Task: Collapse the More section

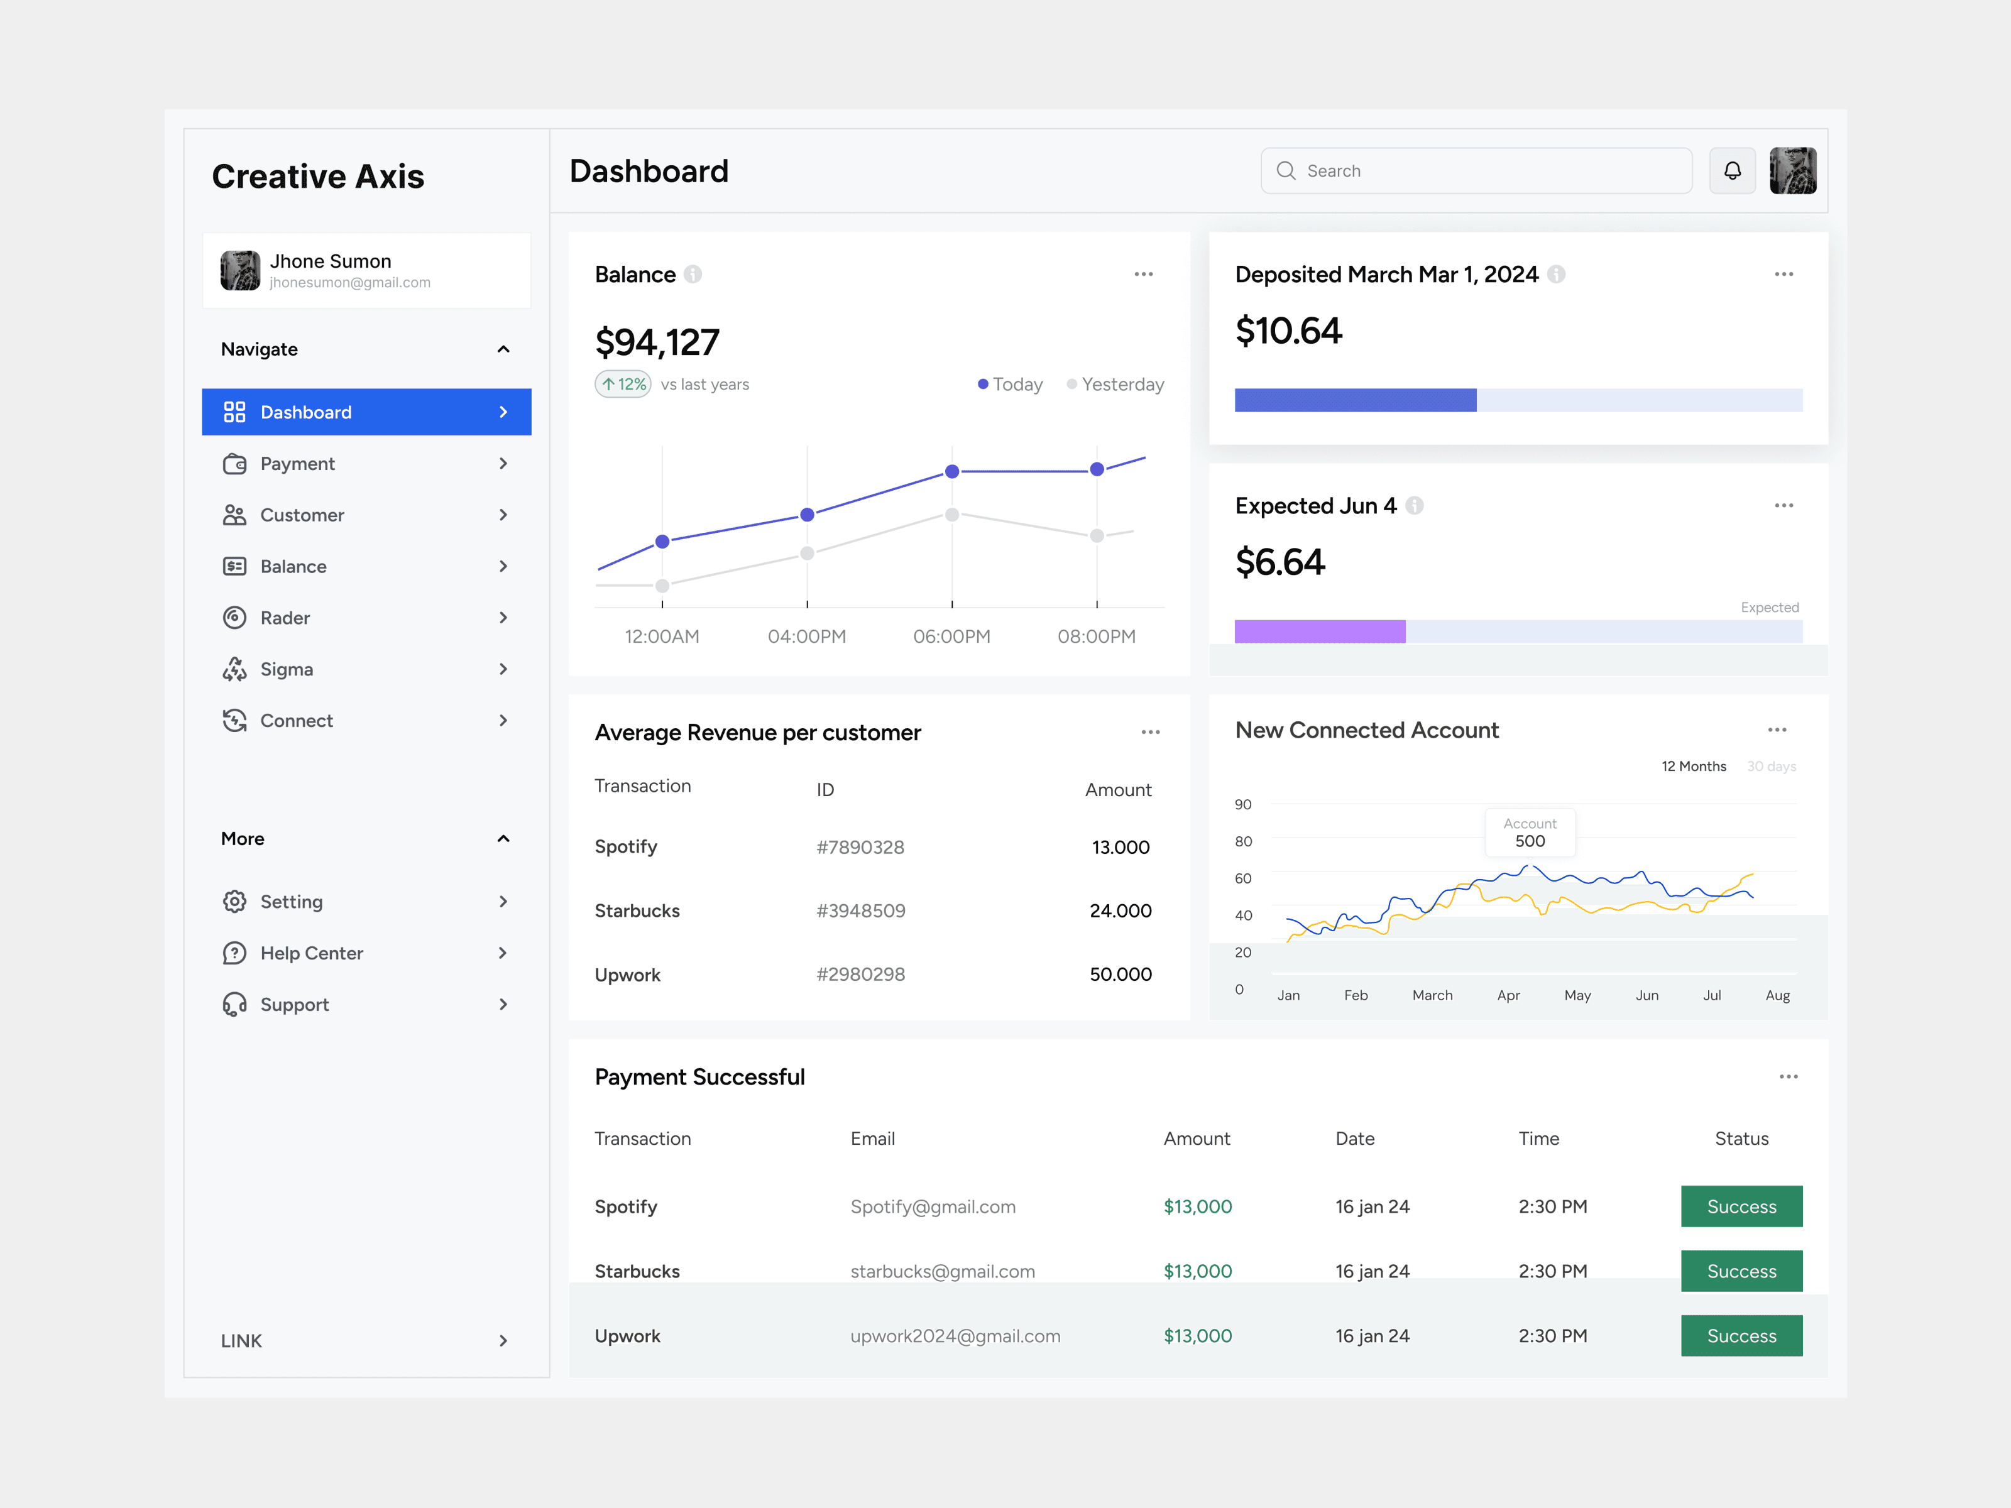Action: click(x=503, y=839)
